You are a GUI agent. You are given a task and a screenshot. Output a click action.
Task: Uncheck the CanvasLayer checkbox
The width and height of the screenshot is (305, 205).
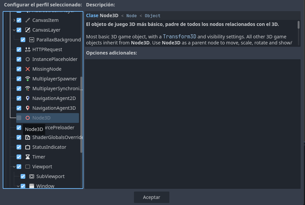click(x=19, y=30)
